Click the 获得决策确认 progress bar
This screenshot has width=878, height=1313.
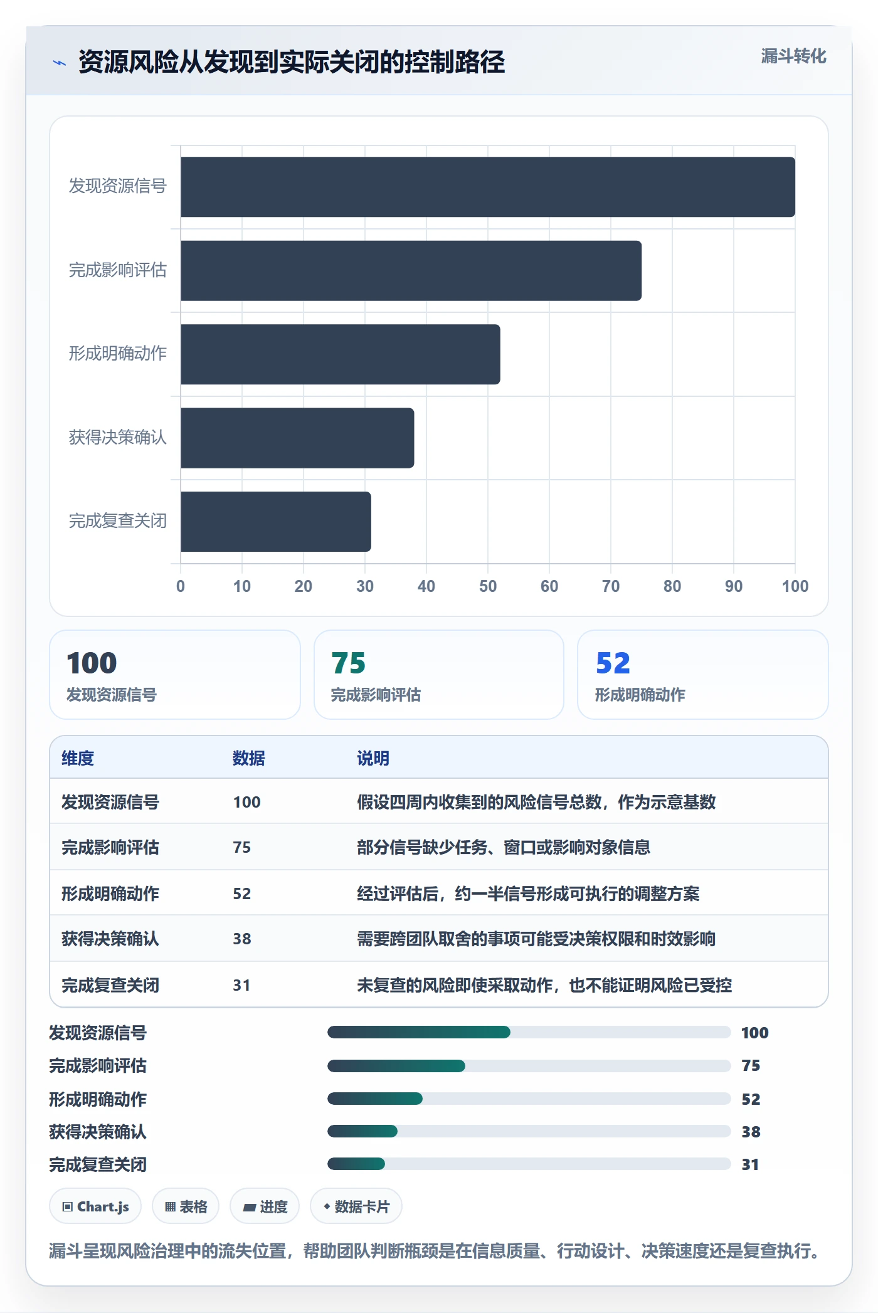(529, 1131)
